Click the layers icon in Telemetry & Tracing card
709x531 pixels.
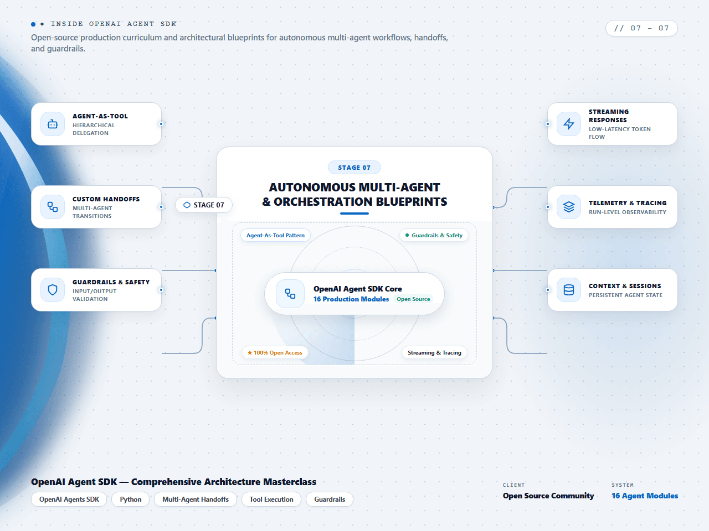[x=569, y=207]
